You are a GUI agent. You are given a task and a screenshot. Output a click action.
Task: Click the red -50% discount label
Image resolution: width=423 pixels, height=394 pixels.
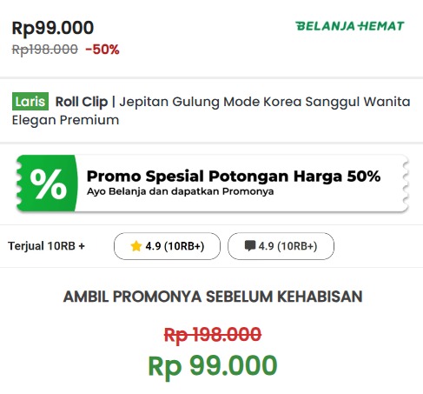coord(102,50)
